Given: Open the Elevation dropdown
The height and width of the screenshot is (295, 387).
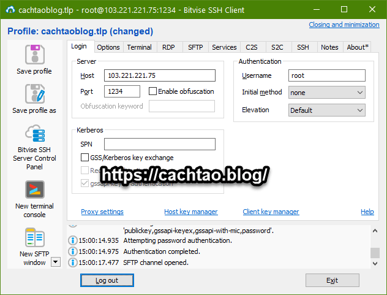Looking at the screenshot, I should pos(326,110).
